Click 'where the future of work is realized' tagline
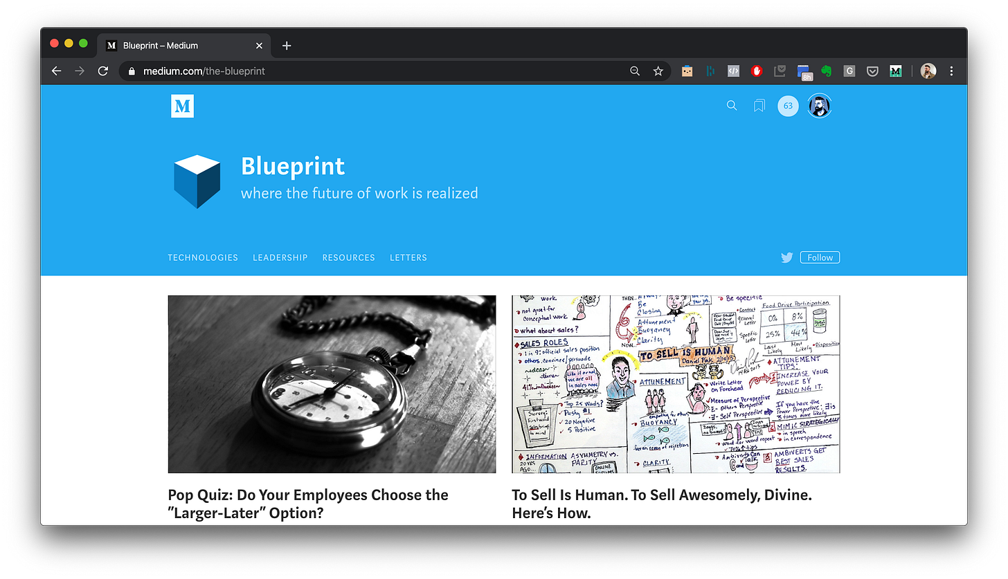This screenshot has height=579, width=1008. click(x=359, y=194)
